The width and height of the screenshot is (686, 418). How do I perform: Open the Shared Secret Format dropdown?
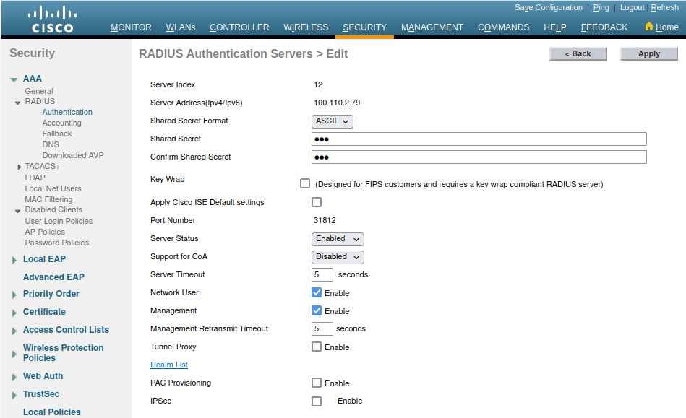tap(333, 121)
